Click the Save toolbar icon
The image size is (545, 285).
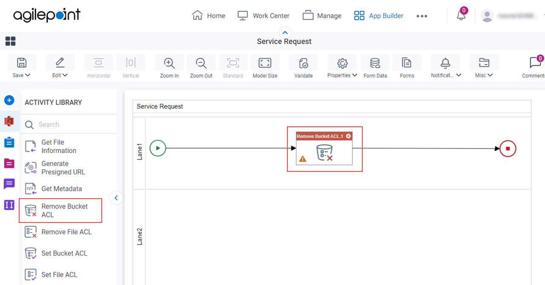coord(22,63)
